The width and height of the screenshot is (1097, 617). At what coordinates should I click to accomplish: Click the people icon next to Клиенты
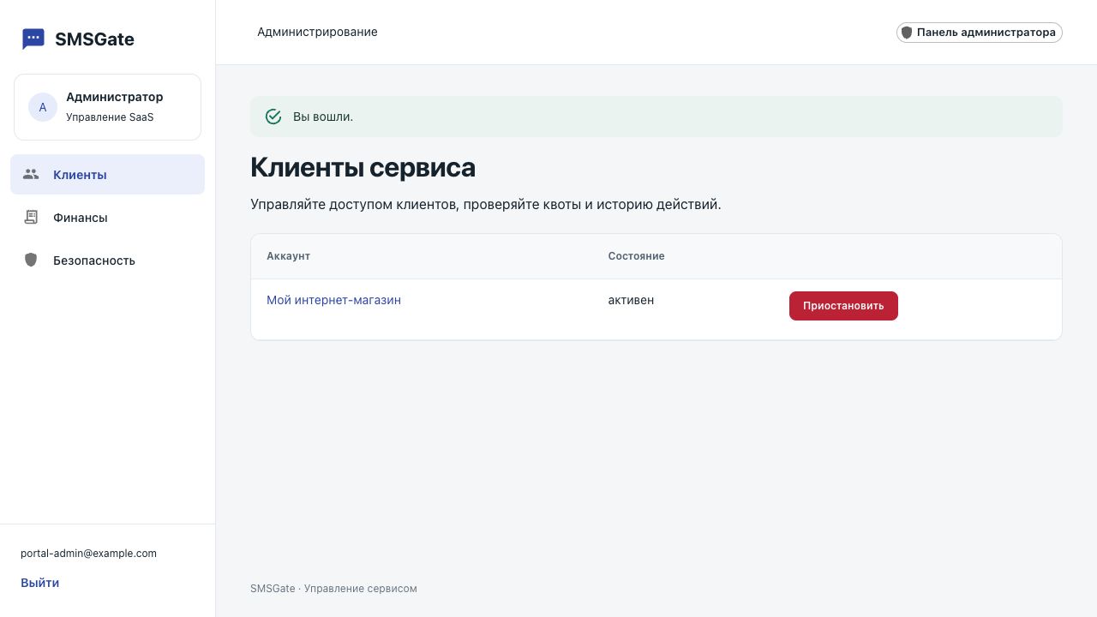[x=31, y=174]
